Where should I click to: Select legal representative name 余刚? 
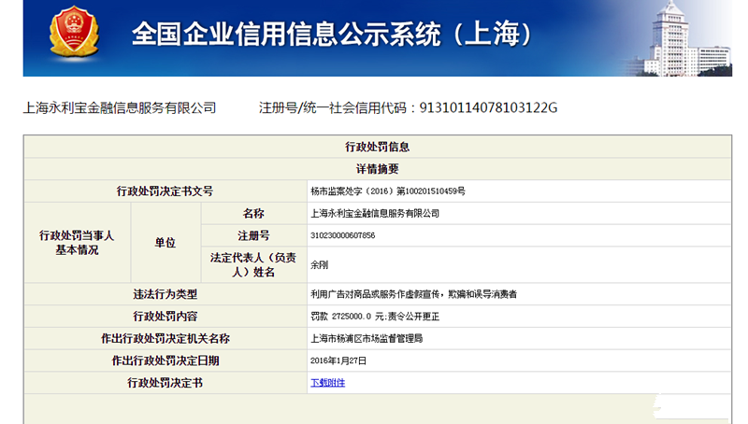pos(319,265)
